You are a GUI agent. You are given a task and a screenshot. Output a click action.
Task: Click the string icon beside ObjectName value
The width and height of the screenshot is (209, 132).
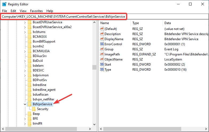(102, 59)
